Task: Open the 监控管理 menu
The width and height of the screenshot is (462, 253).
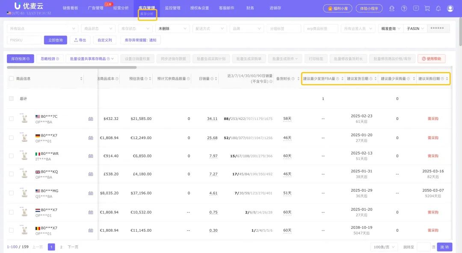Action: tap(172, 8)
